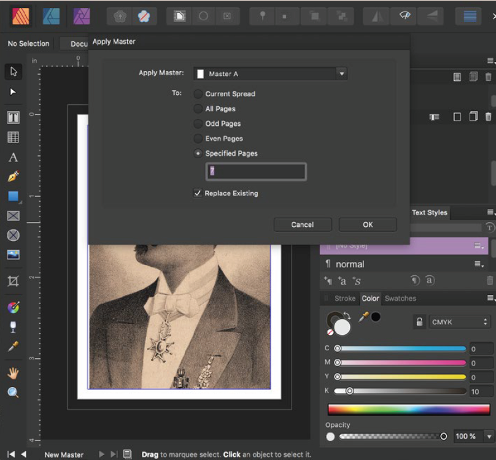Select the Artistic Text tool
The image size is (496, 460).
pos(13,158)
